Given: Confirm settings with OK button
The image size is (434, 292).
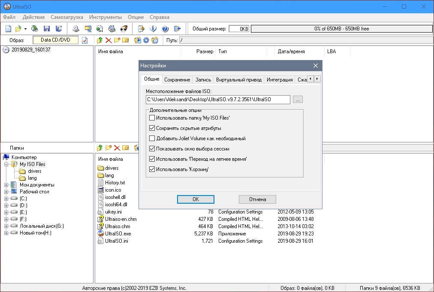Looking at the screenshot, I should coord(196,199).
